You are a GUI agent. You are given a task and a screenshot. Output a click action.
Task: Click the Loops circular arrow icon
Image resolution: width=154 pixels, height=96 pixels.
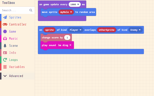5,60
